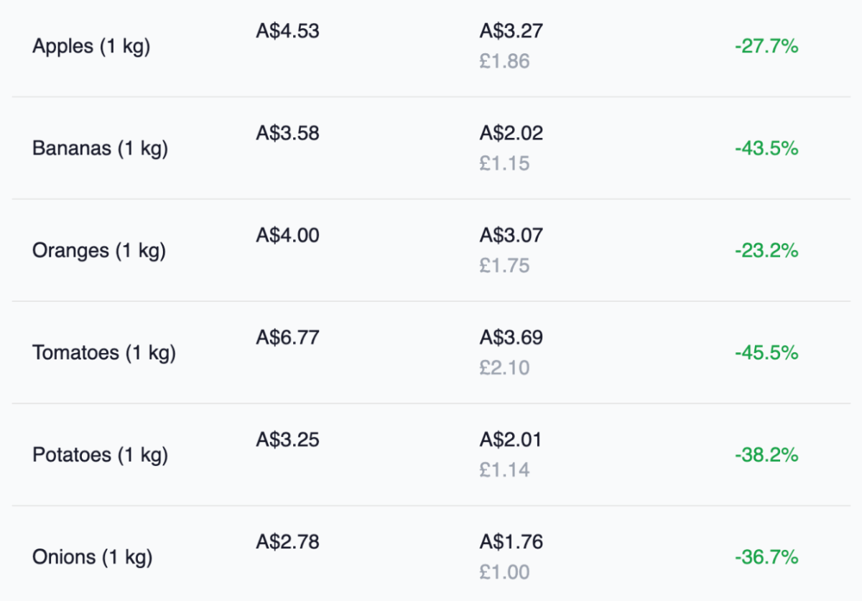Click the £2.10 tomatoes converted price
862x601 pixels.
pos(504,368)
